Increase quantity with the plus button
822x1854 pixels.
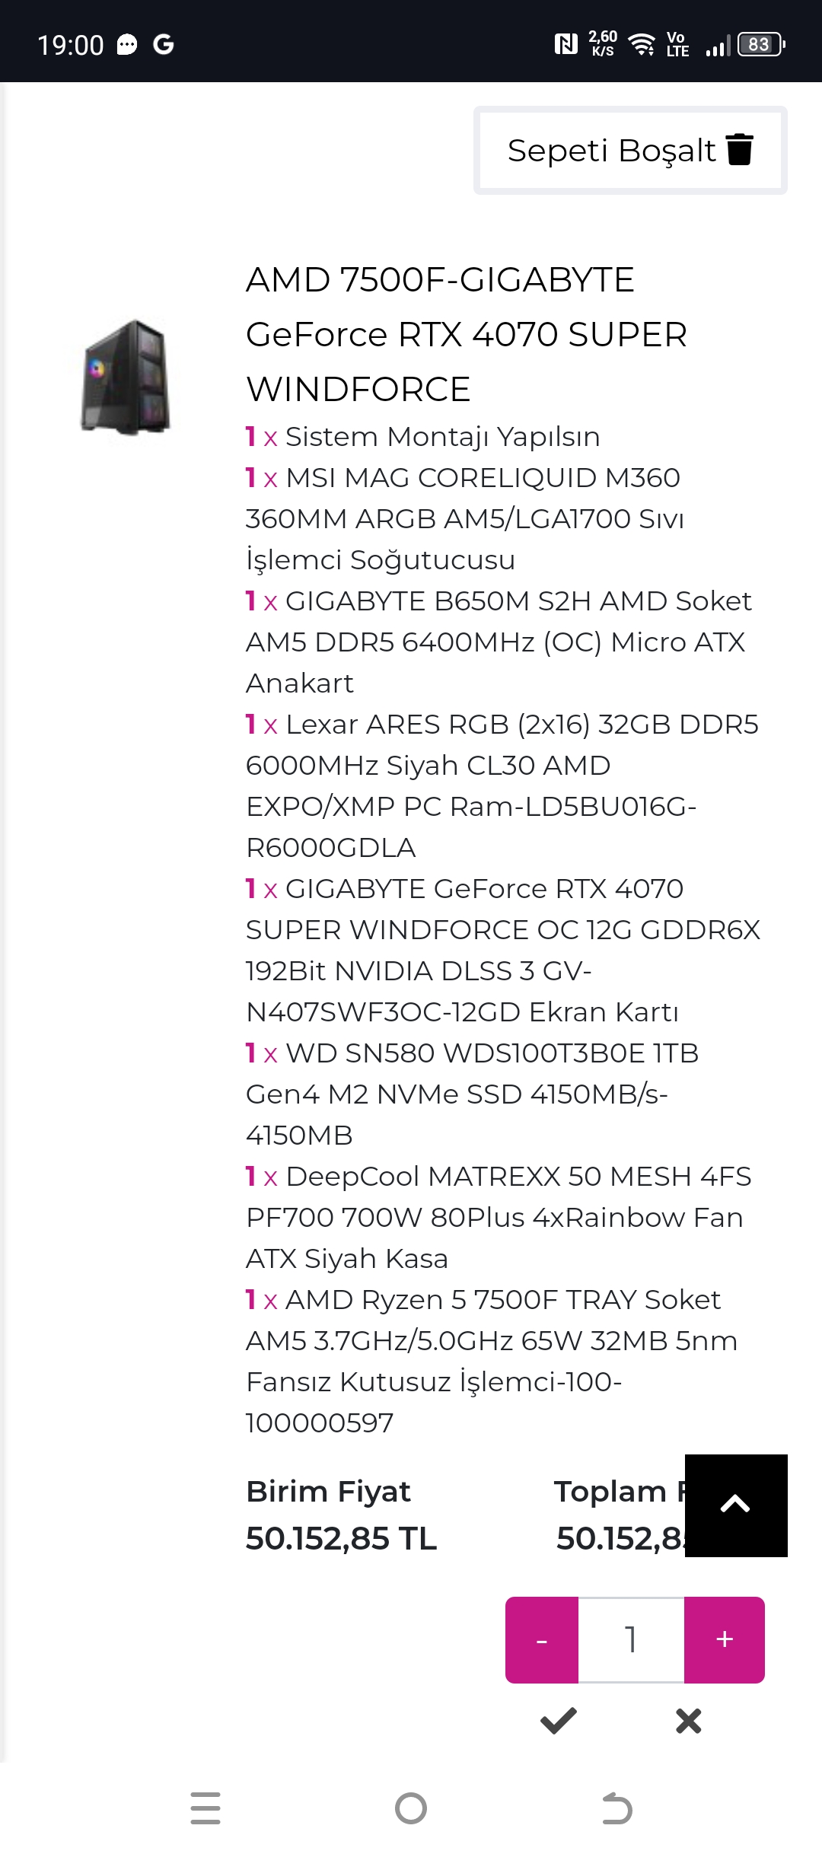tap(725, 1639)
